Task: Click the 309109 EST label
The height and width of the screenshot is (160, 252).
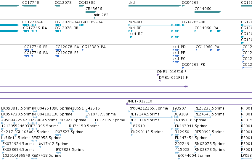Action: [x=181, y=114]
